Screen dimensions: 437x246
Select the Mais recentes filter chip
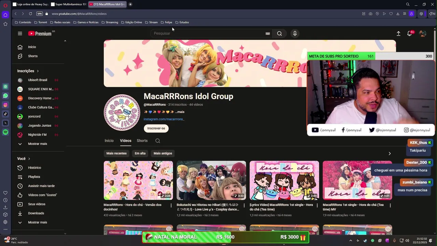pos(116,153)
